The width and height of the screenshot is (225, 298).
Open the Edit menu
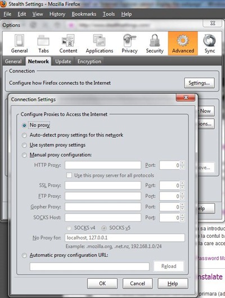click(x=22, y=14)
